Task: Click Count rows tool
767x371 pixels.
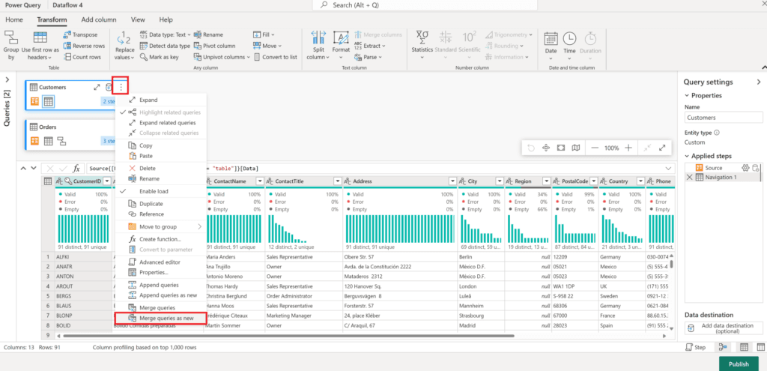Action: pos(82,57)
